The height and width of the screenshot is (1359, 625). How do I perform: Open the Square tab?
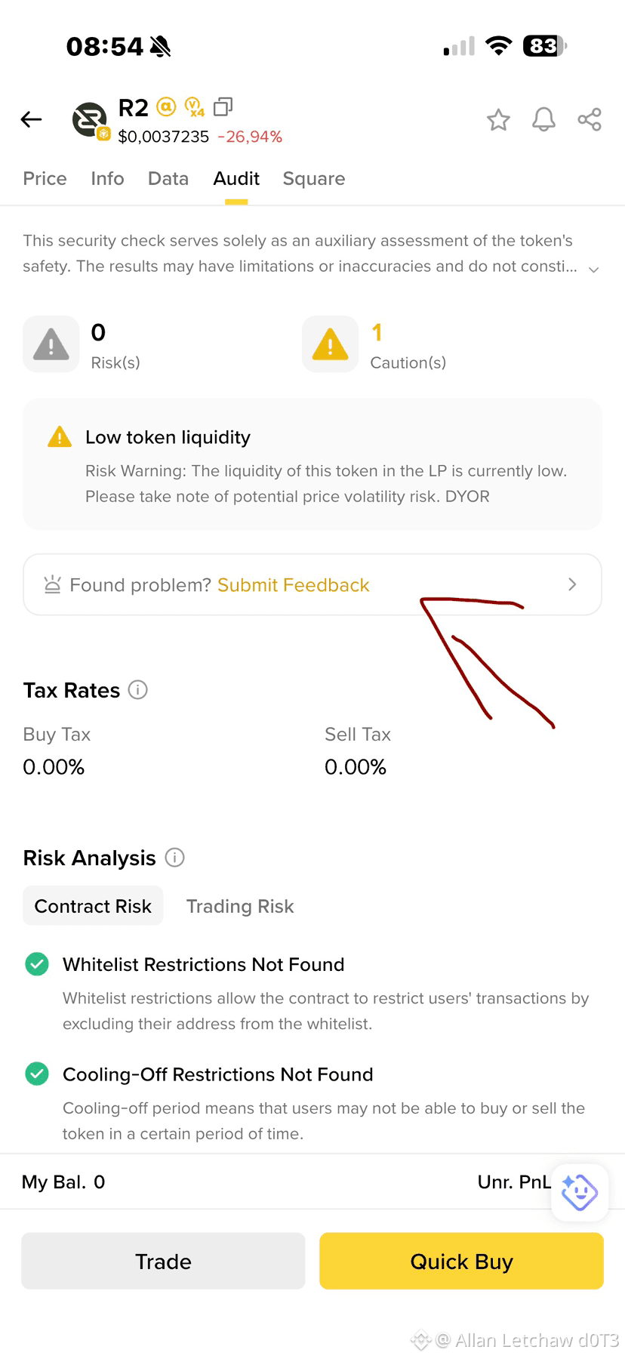pos(314,179)
